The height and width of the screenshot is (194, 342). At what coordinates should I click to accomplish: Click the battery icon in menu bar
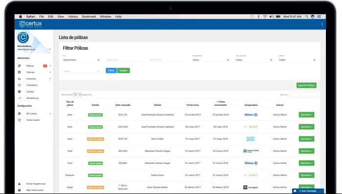click(x=278, y=17)
